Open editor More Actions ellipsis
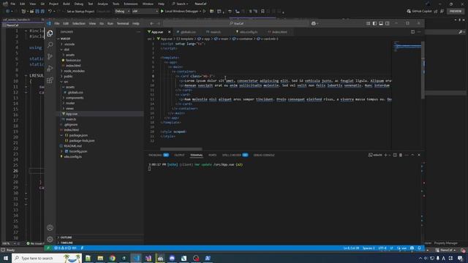The width and height of the screenshot is (468, 263). click(419, 32)
